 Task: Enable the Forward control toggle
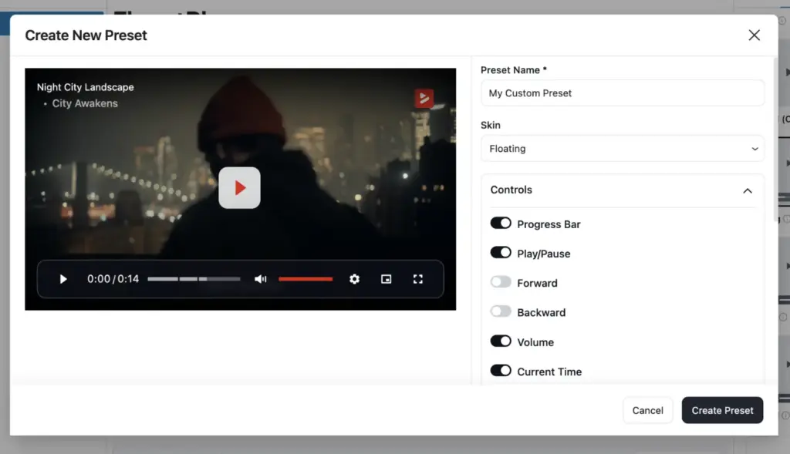(501, 282)
